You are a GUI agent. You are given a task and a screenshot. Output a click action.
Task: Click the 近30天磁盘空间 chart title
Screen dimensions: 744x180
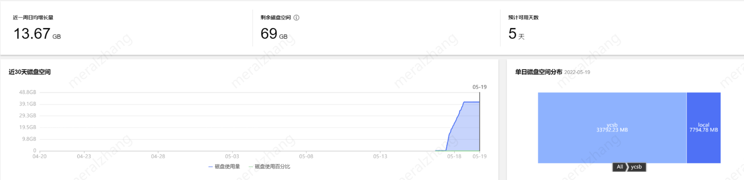[x=29, y=72]
